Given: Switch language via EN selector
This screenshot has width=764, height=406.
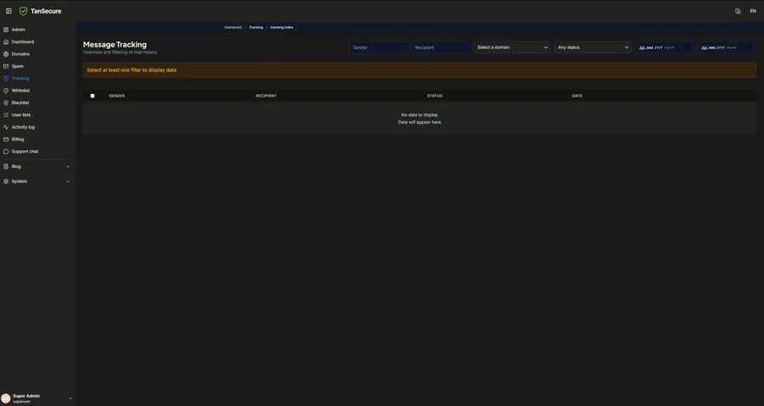Looking at the screenshot, I should 753,11.
